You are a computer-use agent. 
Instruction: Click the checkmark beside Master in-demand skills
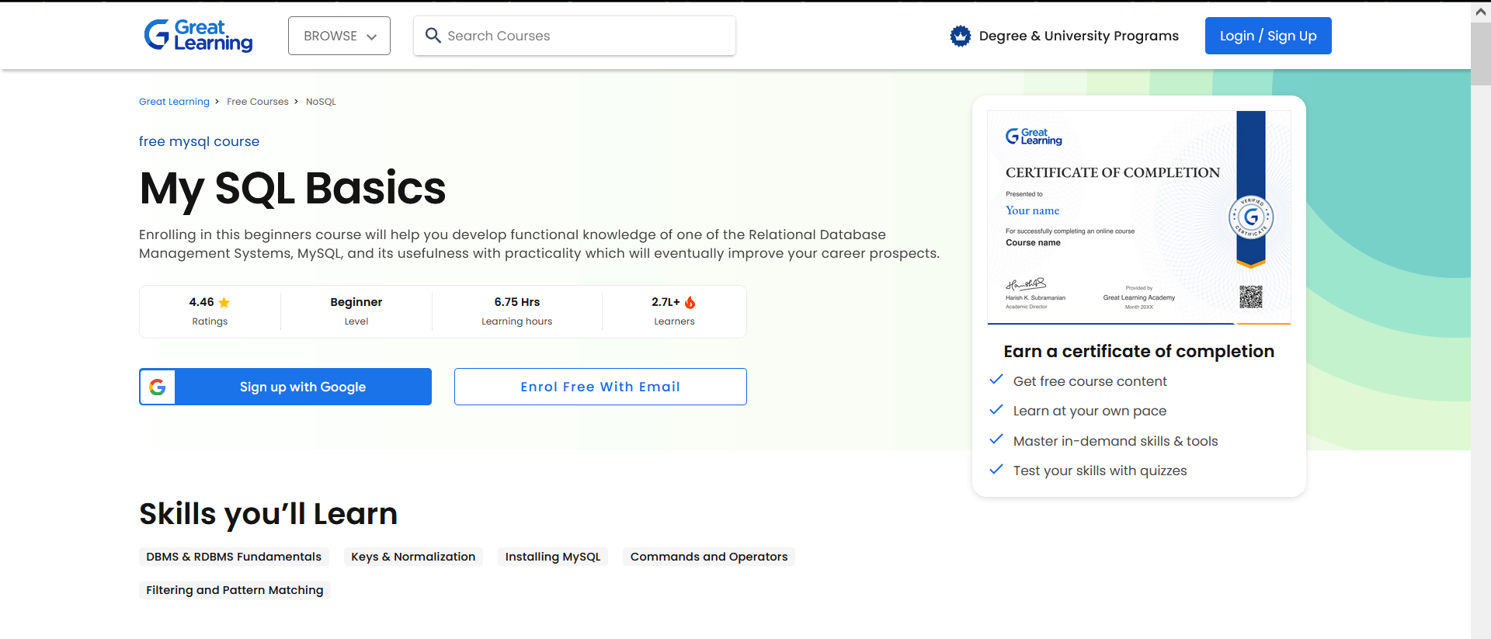tap(996, 439)
